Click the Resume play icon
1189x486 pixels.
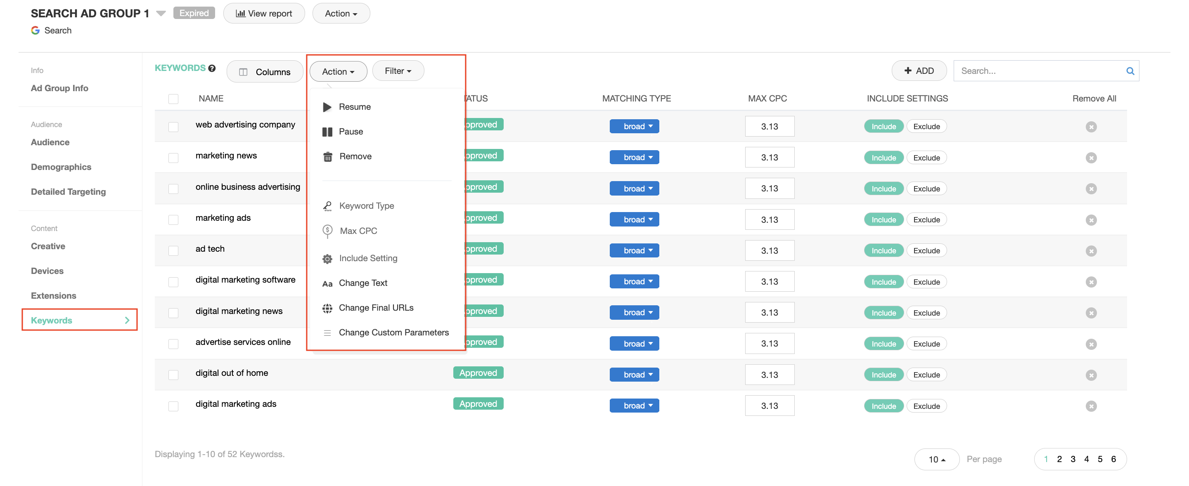click(327, 107)
